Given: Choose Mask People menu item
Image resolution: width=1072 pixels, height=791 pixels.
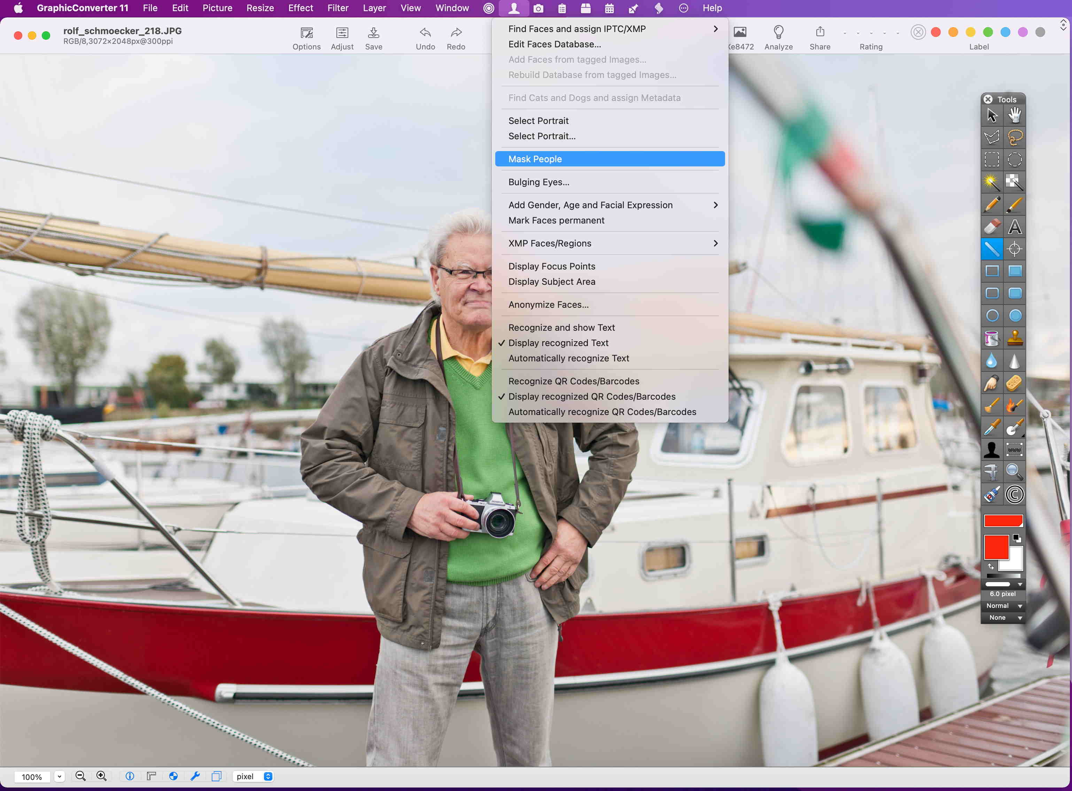Looking at the screenshot, I should (x=610, y=159).
